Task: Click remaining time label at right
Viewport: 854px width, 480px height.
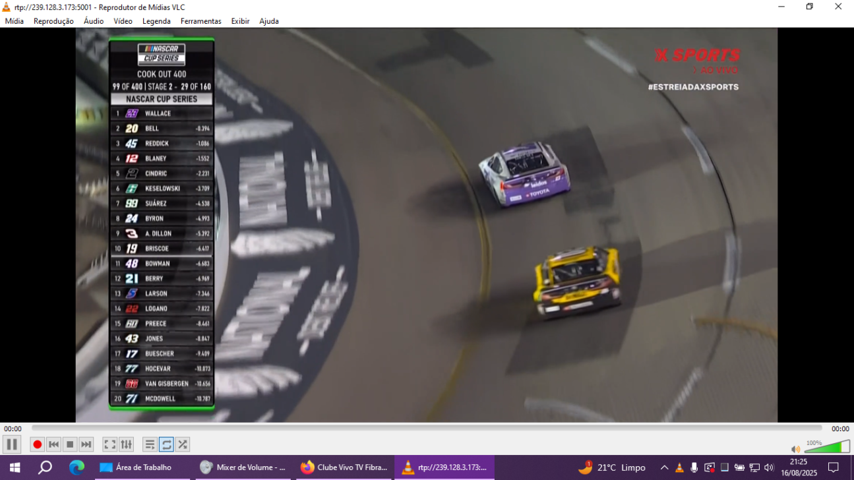Action: [840, 429]
